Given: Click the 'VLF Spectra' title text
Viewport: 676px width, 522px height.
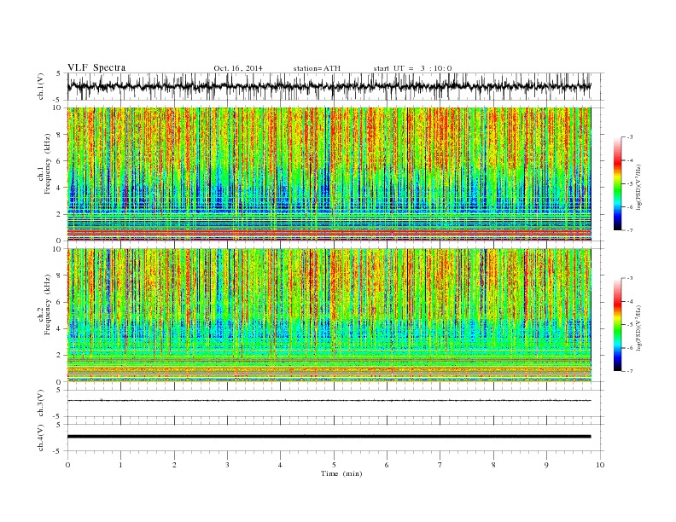Looking at the screenshot, I should point(96,67).
